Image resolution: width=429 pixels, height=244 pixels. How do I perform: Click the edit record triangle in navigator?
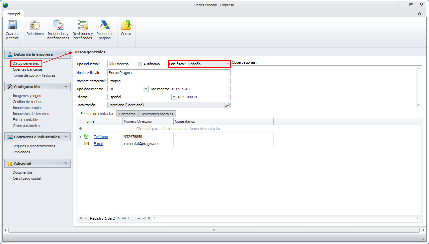click(139, 218)
